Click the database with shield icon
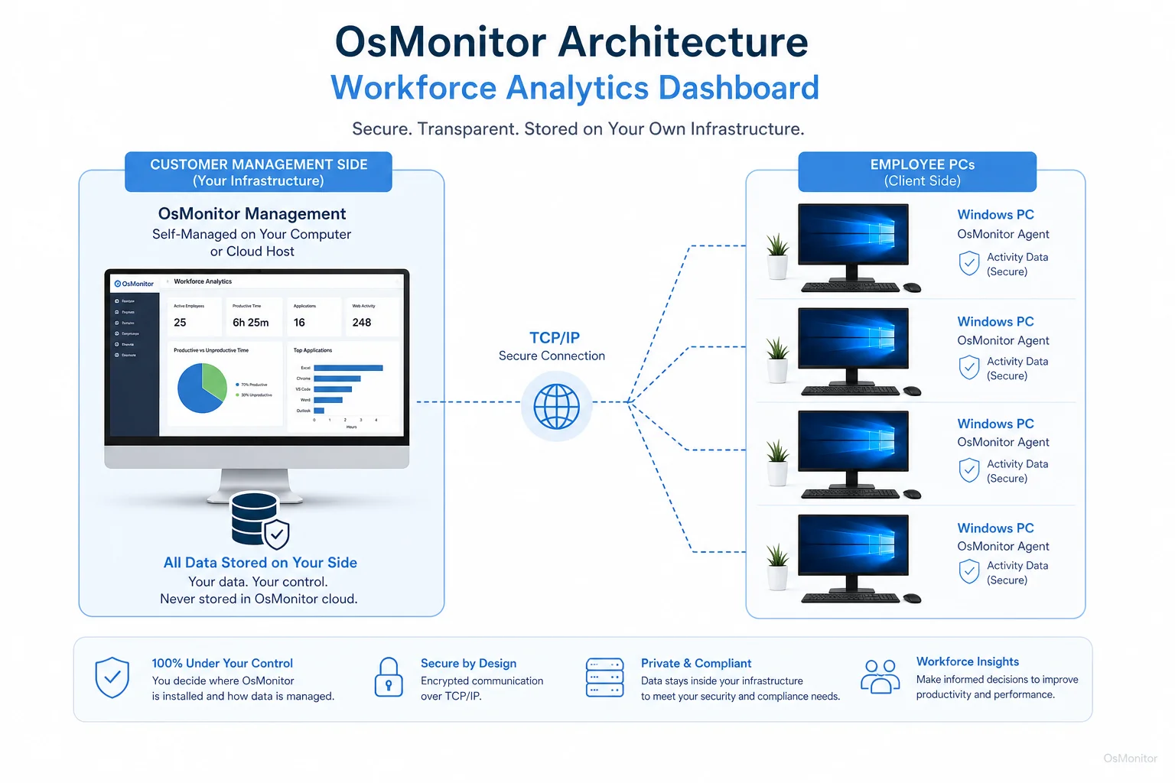This screenshot has height=783, width=1175. coord(260,520)
